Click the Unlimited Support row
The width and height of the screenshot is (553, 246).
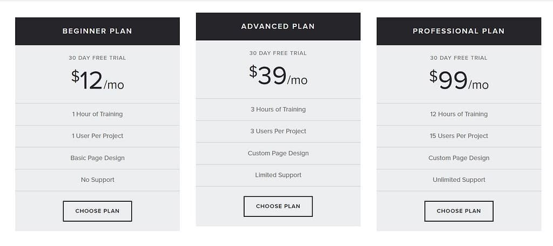coord(459,180)
